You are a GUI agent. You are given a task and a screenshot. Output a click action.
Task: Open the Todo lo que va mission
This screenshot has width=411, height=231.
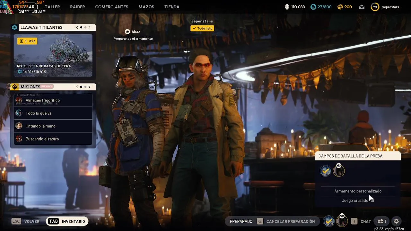[53, 113]
